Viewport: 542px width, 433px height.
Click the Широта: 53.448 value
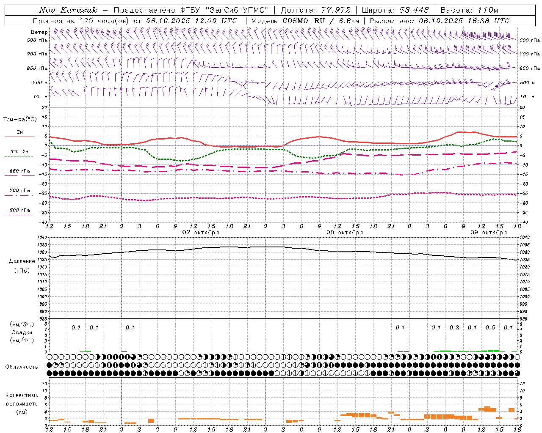(x=395, y=10)
